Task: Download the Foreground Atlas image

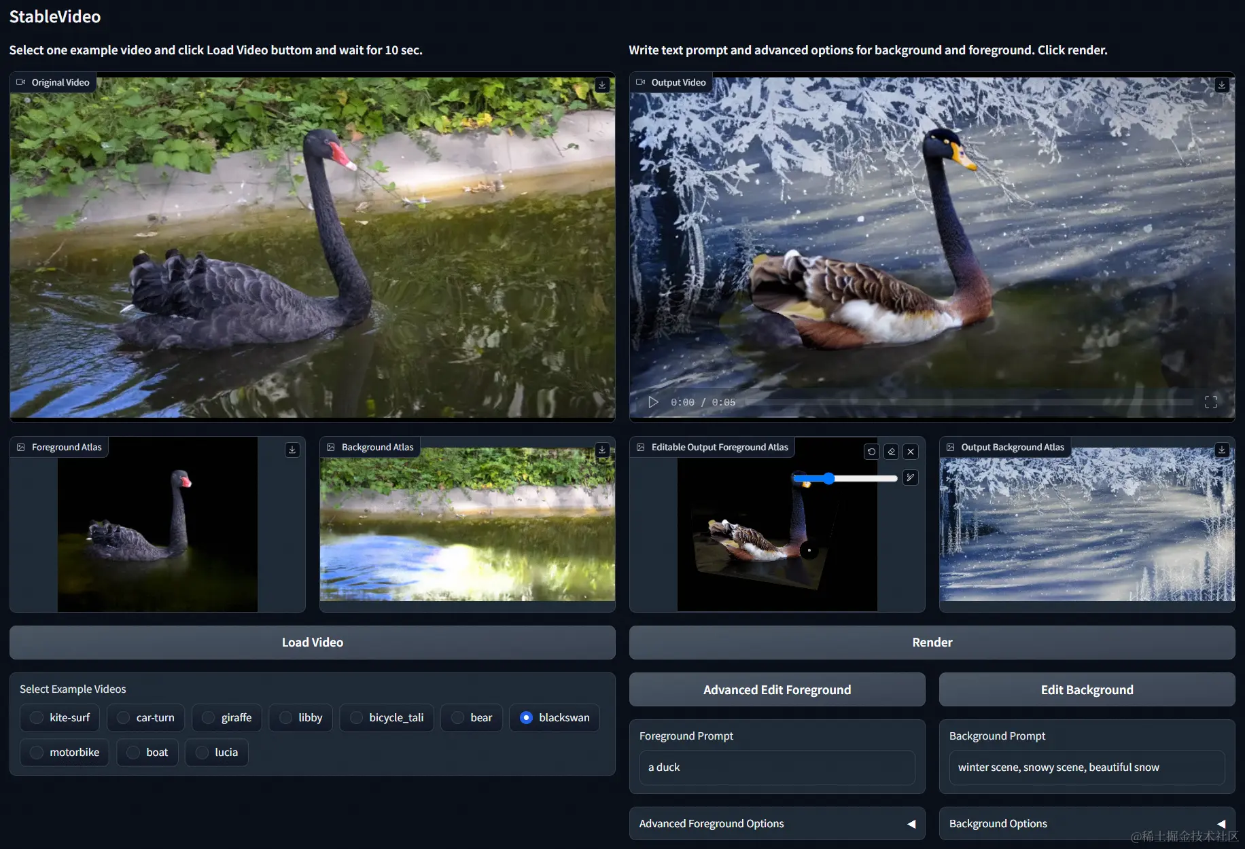Action: click(292, 450)
